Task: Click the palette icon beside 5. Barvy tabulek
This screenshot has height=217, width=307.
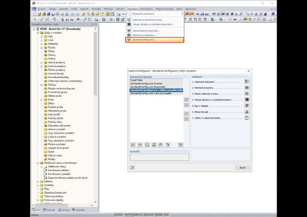Action: (x=247, y=105)
